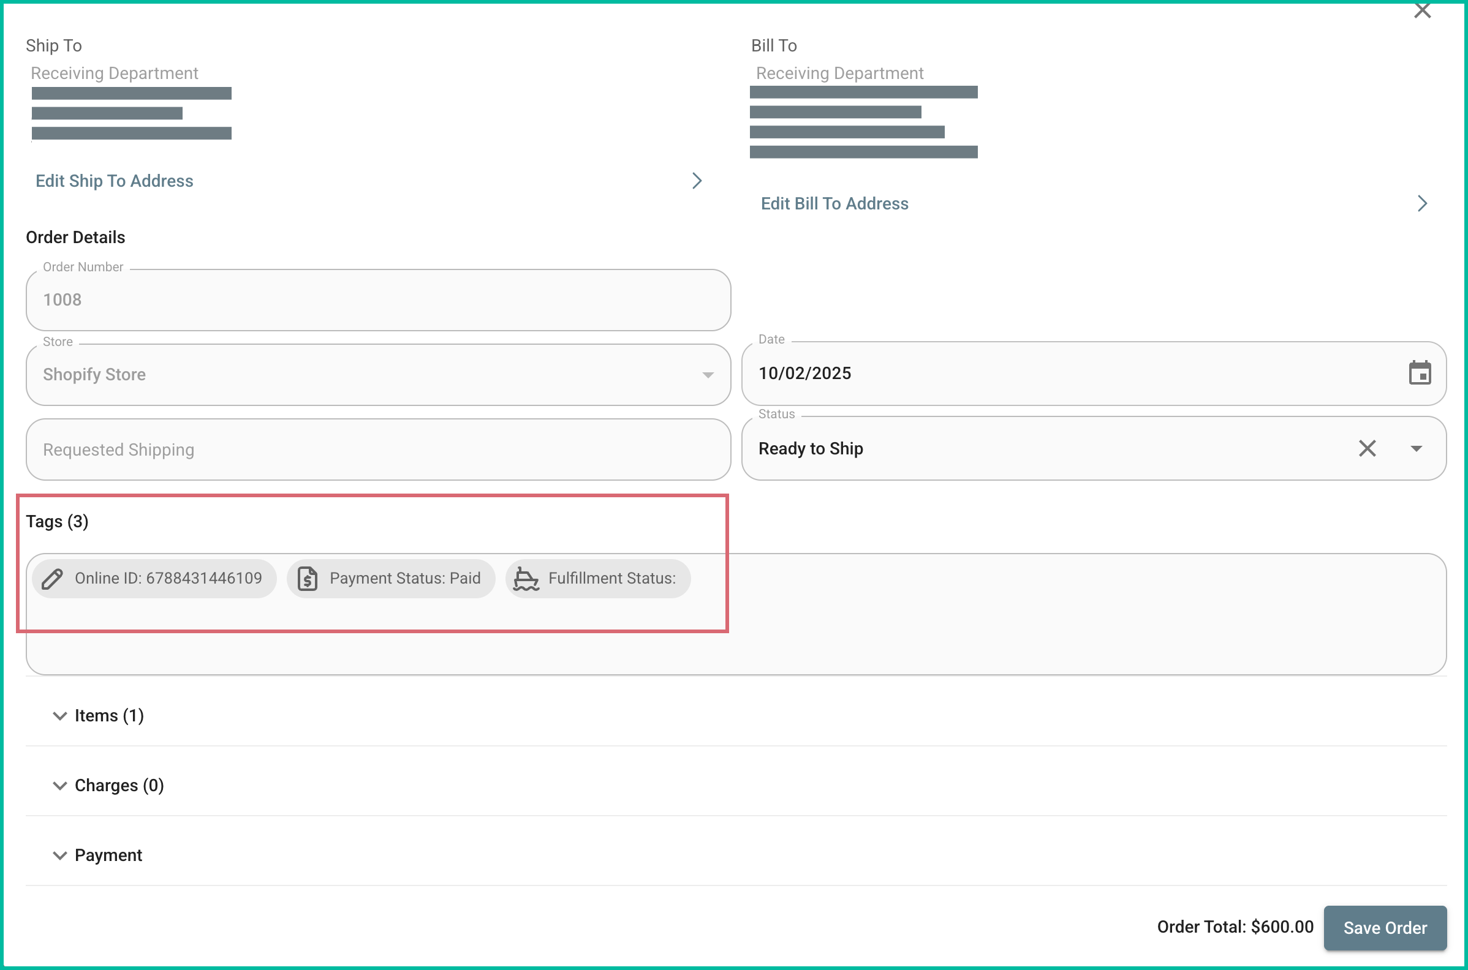Select the Online ID: 6788431446109 tag
This screenshot has height=970, width=1468.
[x=154, y=579]
